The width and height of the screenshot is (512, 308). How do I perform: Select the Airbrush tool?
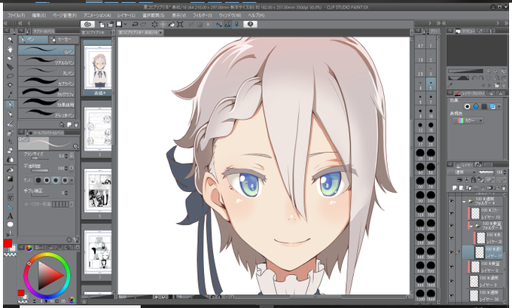pos(10,133)
